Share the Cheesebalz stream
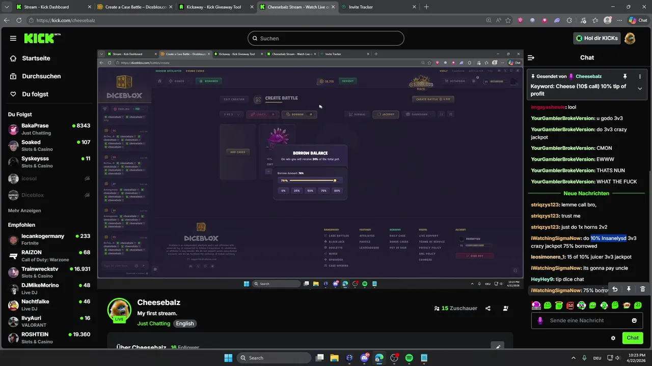The width and height of the screenshot is (652, 366). 488,309
